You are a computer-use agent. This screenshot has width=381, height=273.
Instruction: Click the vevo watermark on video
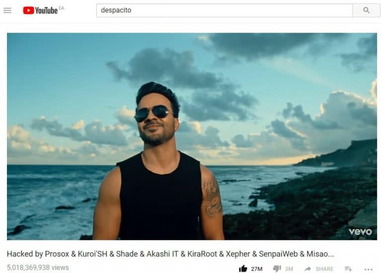click(360, 231)
